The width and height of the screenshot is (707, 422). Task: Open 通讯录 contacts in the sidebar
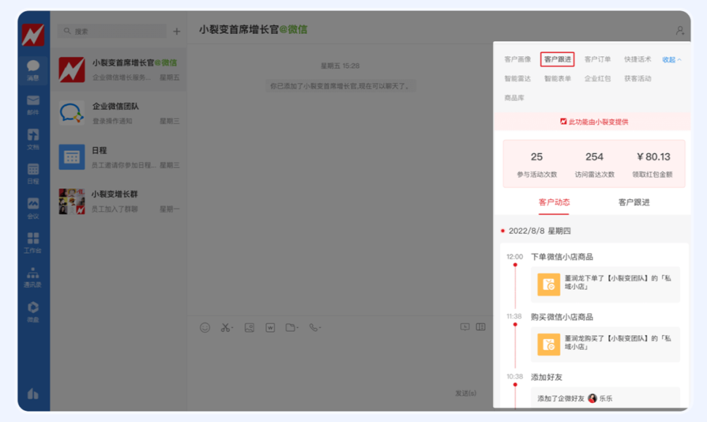click(33, 275)
